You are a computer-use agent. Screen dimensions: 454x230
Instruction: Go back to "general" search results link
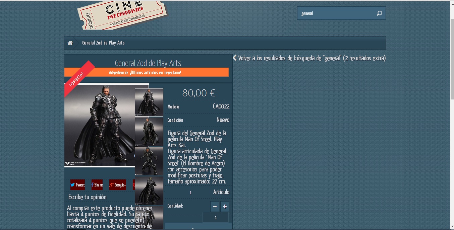coord(312,58)
